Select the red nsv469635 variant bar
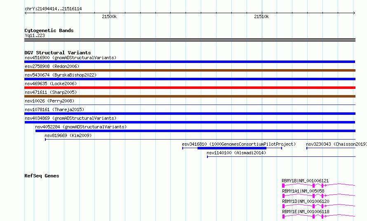Viewport: 367px width, 221px height. pyautogui.click(x=190, y=88)
